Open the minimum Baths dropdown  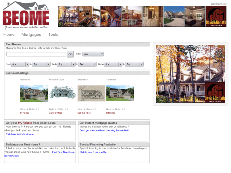tap(113, 64)
